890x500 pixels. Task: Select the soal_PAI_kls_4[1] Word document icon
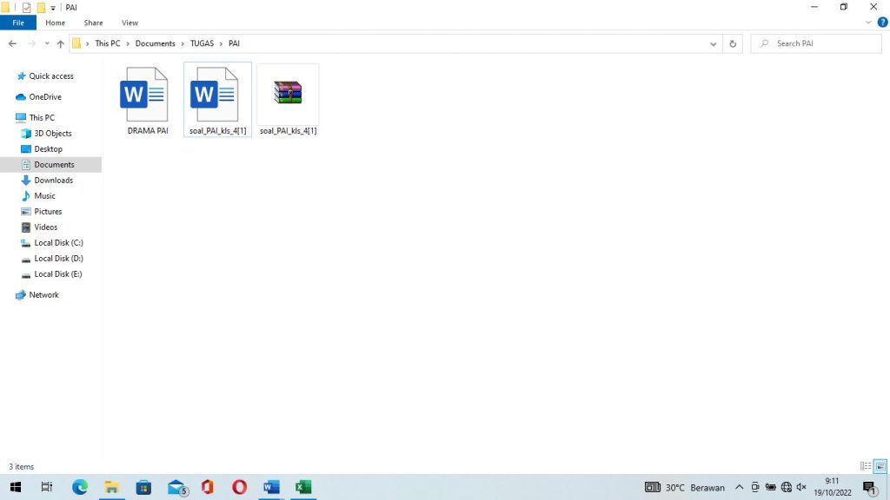tap(214, 94)
